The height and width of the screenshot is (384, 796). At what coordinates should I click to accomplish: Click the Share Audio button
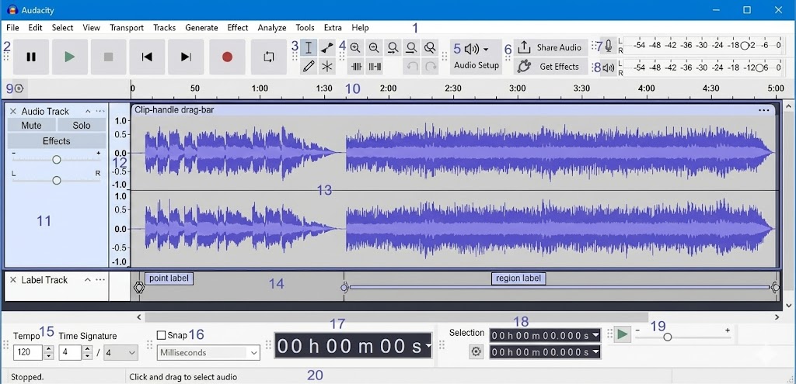click(x=550, y=47)
